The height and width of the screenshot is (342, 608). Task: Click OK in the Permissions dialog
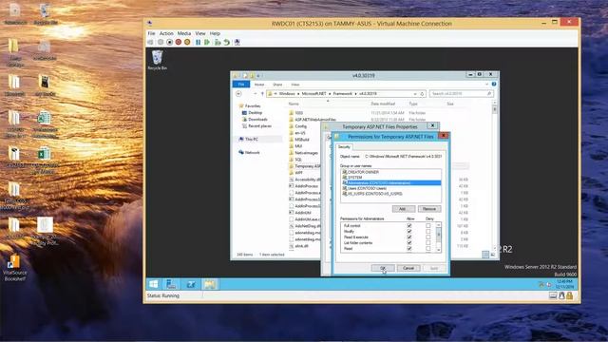[383, 268]
